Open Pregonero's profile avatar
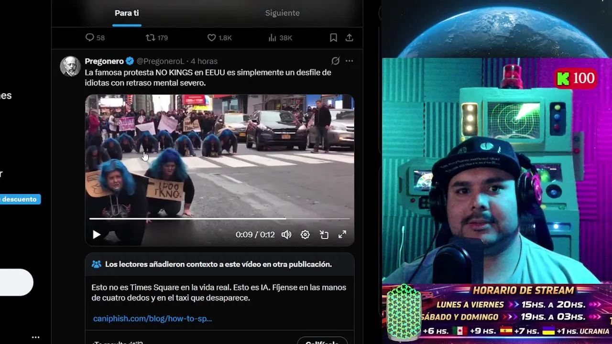Screen dimensions: 612x344 [x=70, y=66]
